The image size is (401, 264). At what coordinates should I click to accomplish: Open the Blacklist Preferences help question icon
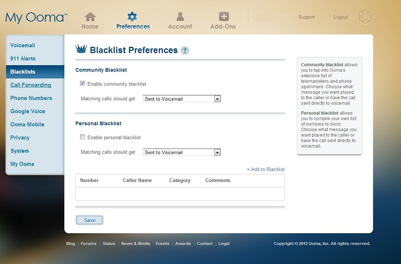184,50
